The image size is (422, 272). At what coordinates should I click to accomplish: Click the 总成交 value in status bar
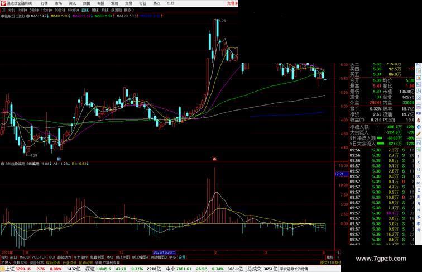click(262, 269)
